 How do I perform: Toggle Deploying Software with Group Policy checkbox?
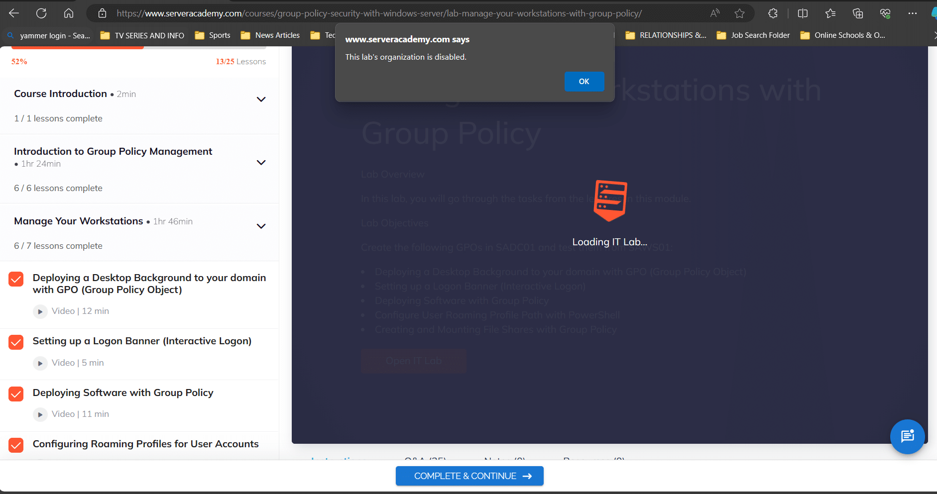point(16,394)
